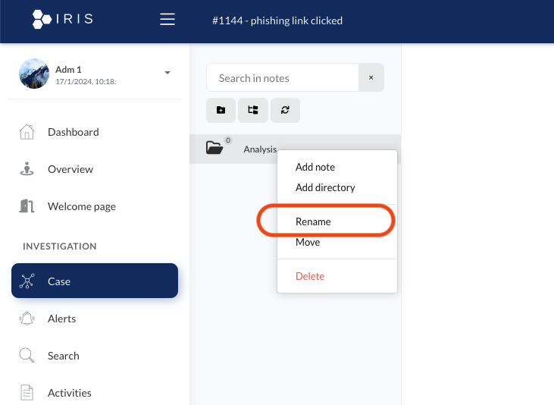Open the Case section in sidebar
Image resolution: width=554 pixels, height=405 pixels.
(95, 281)
